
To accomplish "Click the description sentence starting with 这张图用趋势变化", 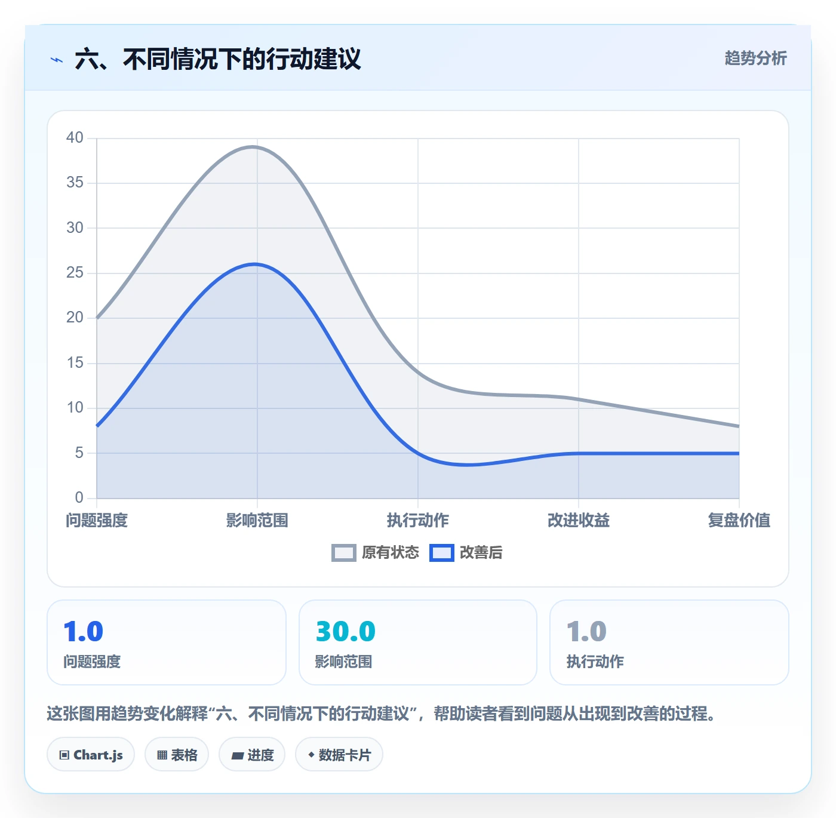I will [x=382, y=714].
